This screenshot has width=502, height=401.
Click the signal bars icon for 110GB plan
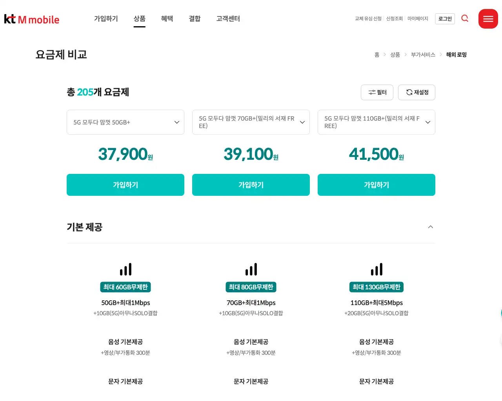[376, 269]
